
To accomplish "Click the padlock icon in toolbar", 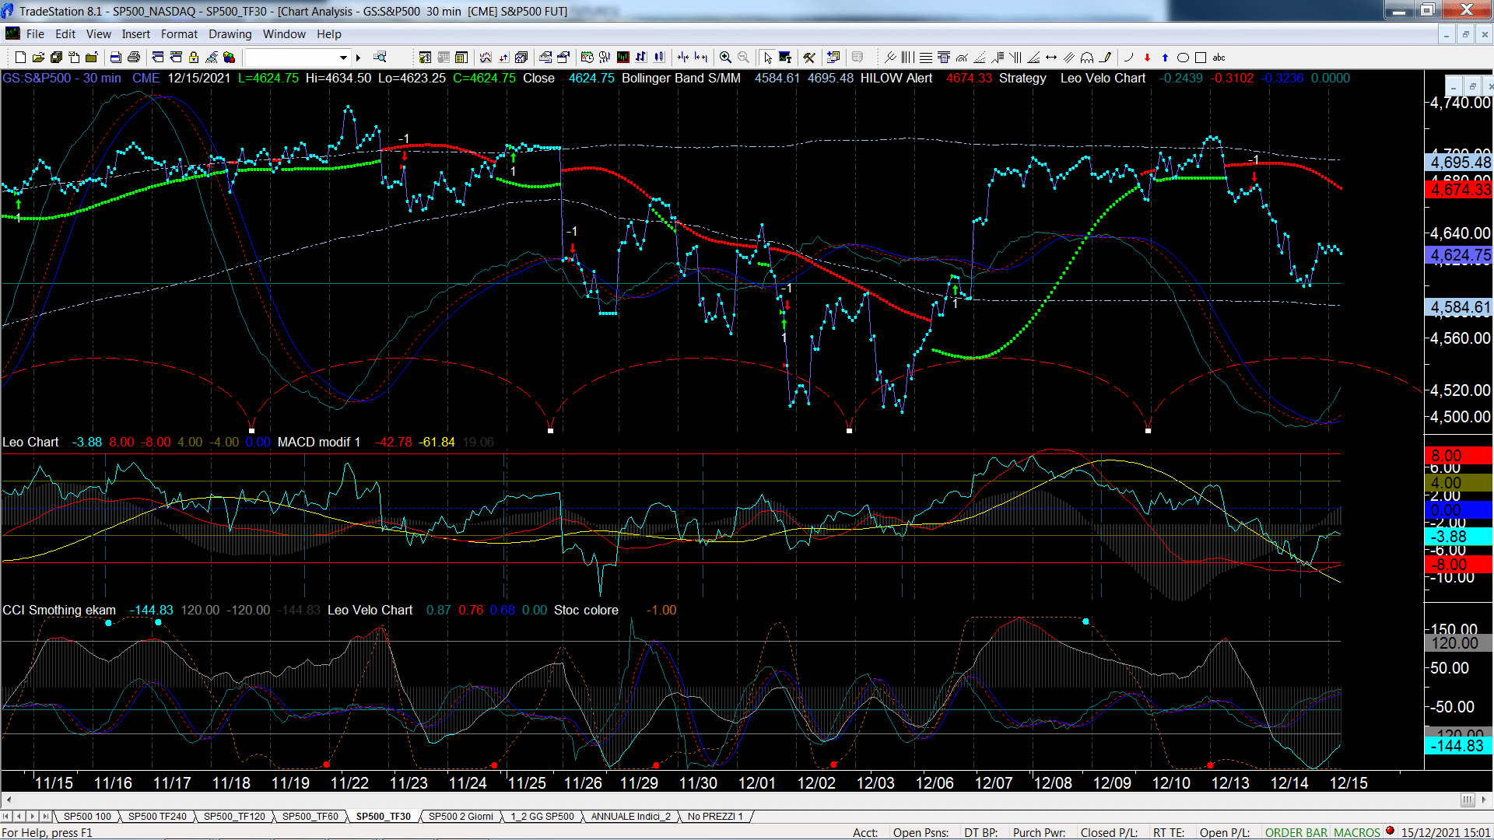I will [193, 58].
